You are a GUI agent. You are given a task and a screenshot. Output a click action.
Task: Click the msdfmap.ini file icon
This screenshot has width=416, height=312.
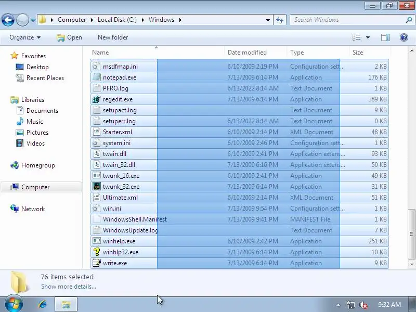click(96, 67)
